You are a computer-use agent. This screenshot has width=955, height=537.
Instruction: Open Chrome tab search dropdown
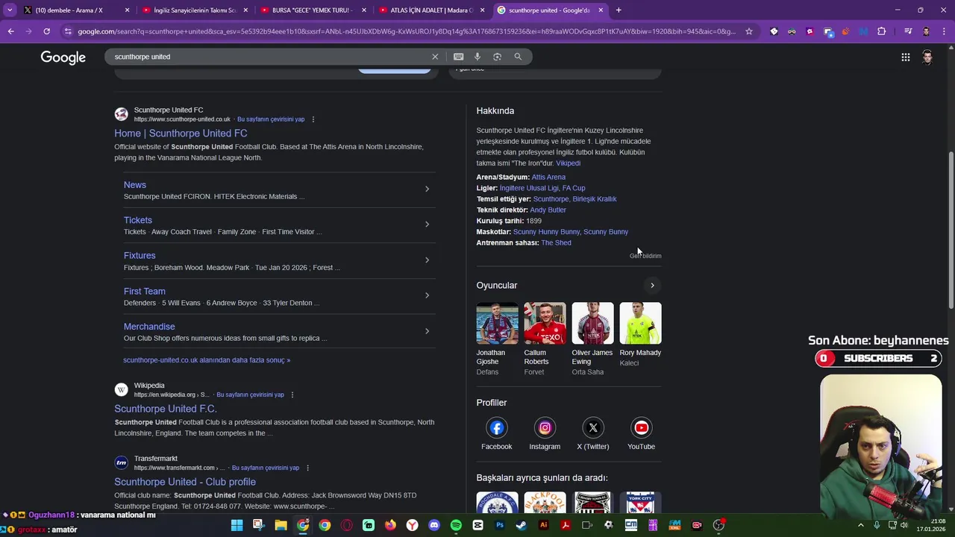(x=10, y=10)
